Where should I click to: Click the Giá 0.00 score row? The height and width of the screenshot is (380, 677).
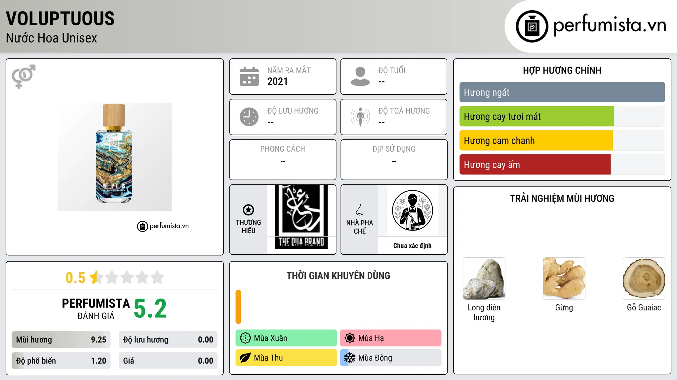pyautogui.click(x=168, y=361)
